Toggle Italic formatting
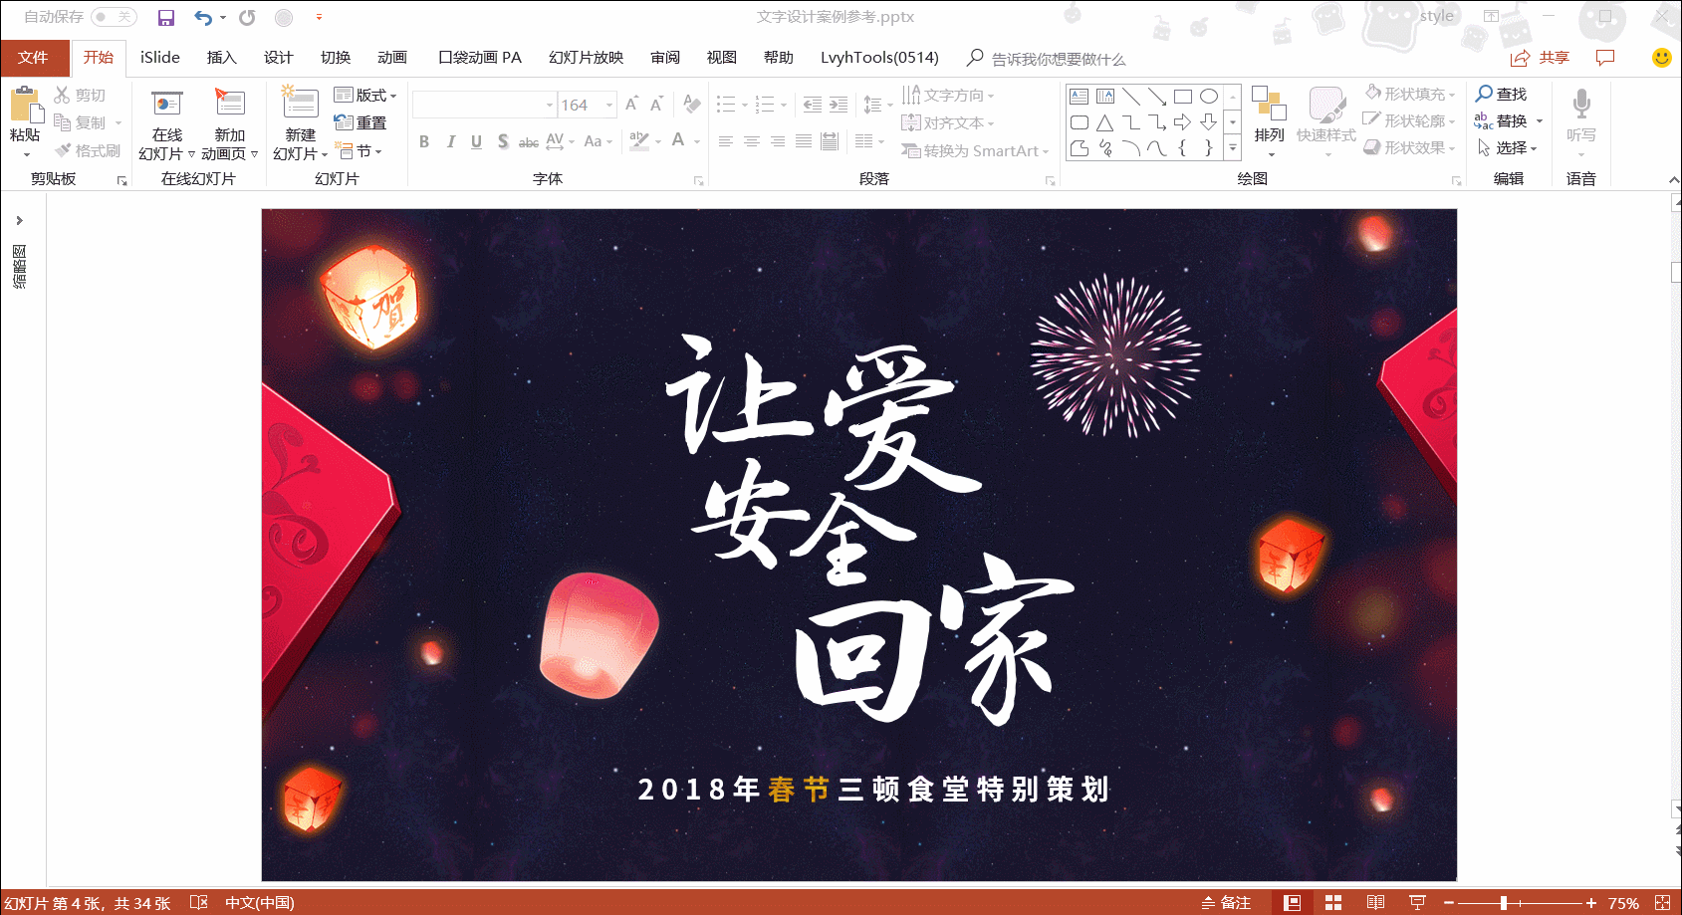Screen dimensions: 1682x915 click(x=451, y=141)
